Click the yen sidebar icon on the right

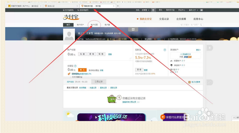point(210,48)
